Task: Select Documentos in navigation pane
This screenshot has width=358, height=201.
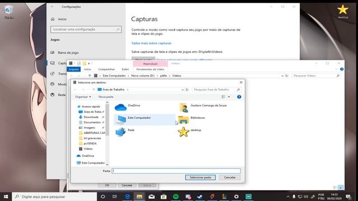Action: [x=92, y=122]
